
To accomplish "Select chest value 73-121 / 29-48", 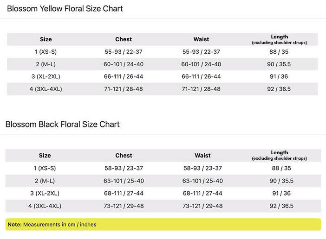I will click(124, 206).
